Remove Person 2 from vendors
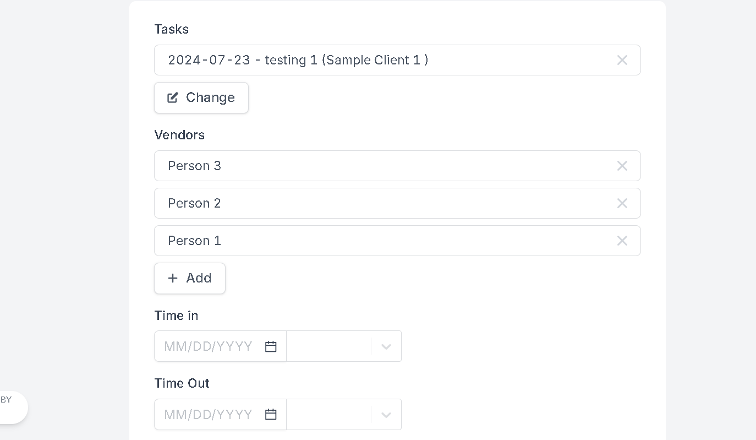Screen dimensions: 756x440 click(x=622, y=203)
